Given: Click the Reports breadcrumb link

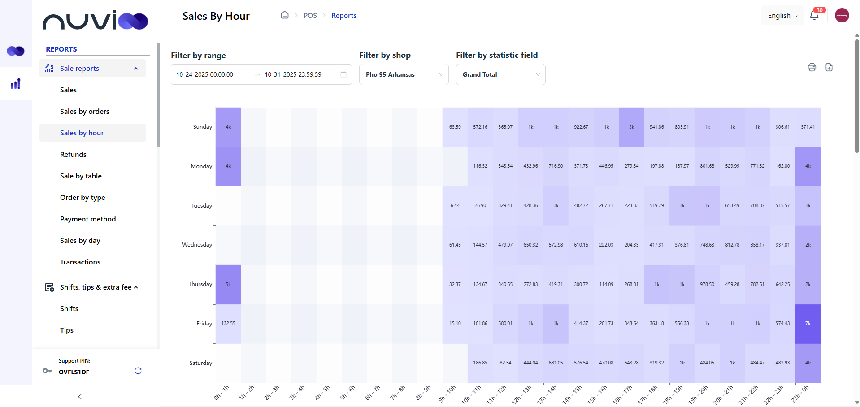Looking at the screenshot, I should [344, 16].
